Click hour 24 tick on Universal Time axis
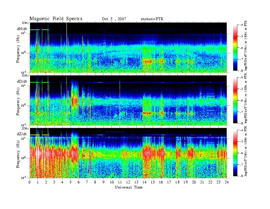270x209 pixels. pos(227,182)
